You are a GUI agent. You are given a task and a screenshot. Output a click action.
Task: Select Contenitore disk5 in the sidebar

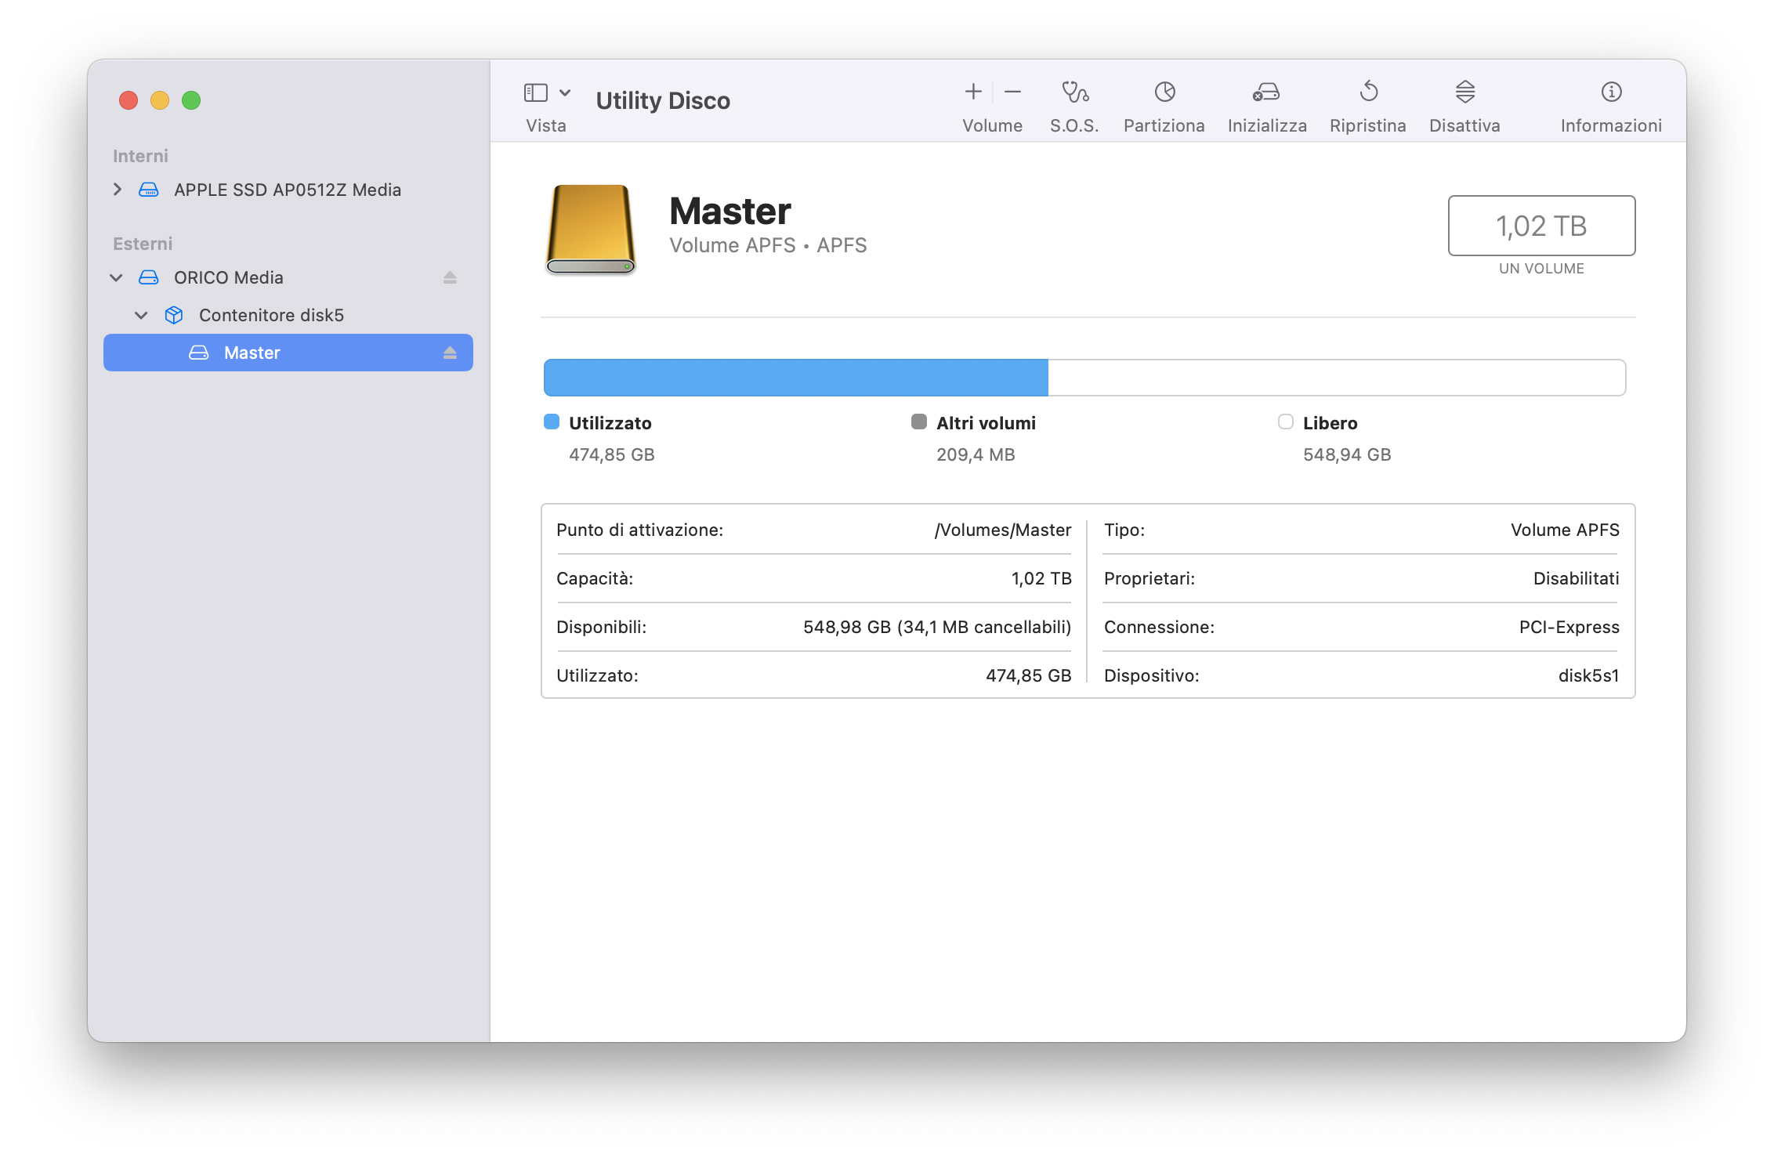click(271, 315)
